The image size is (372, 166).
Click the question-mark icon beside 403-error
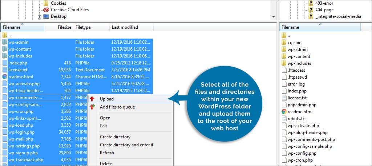click(311, 3)
